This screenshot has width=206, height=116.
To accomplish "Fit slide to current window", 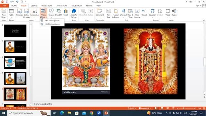I will pos(204,108).
